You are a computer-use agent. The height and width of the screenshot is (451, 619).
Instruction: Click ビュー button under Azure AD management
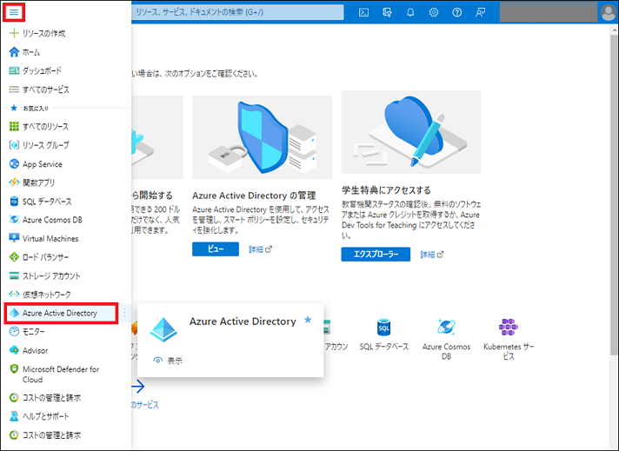click(216, 249)
